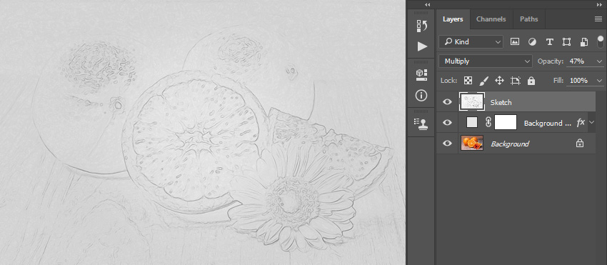Lock transparent pixels
Viewport: 607px width, 265px height.
[x=468, y=81]
